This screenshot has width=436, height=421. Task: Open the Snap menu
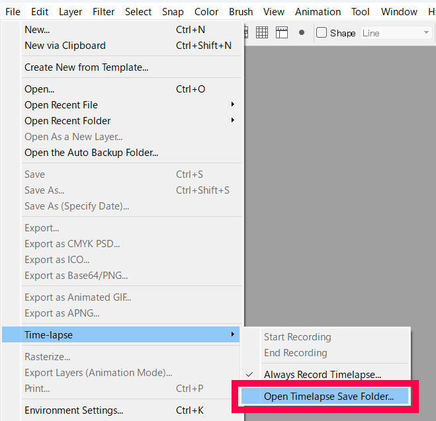click(173, 12)
